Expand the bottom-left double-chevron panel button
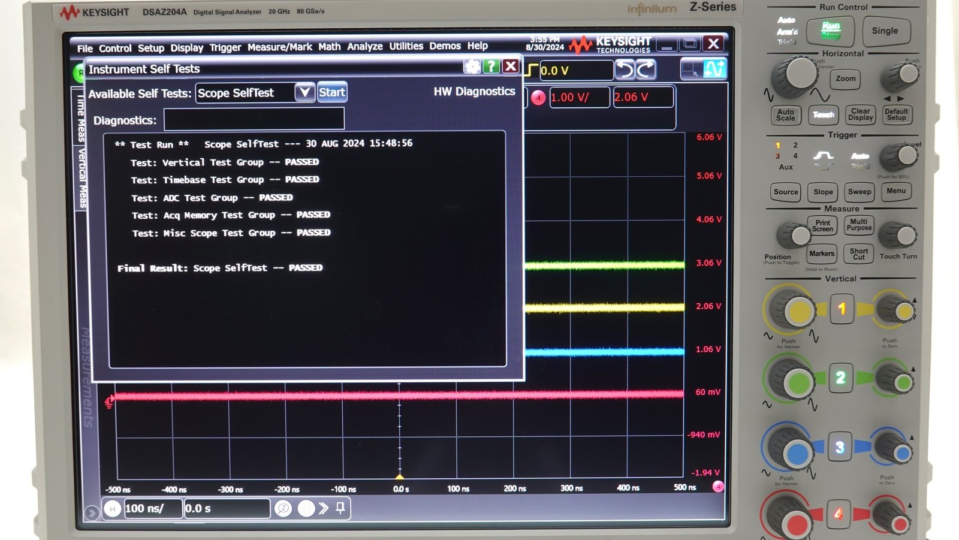 92,513
